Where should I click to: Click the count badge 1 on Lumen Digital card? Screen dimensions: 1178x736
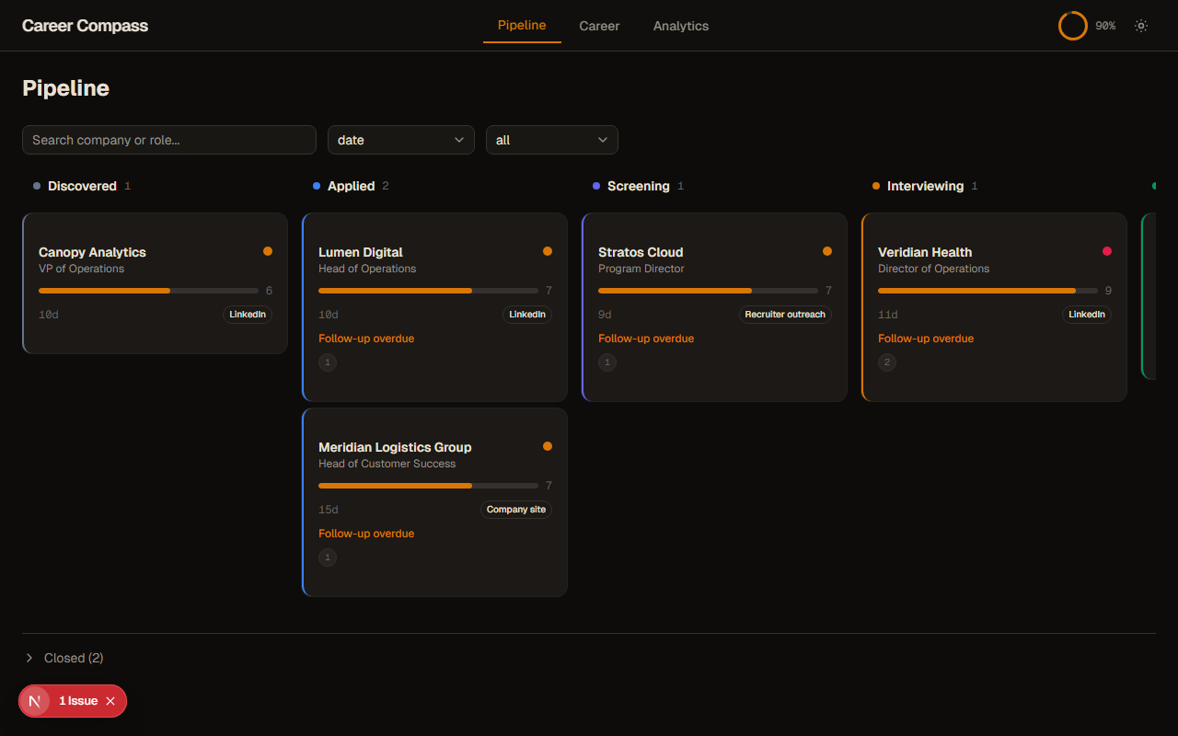328,362
